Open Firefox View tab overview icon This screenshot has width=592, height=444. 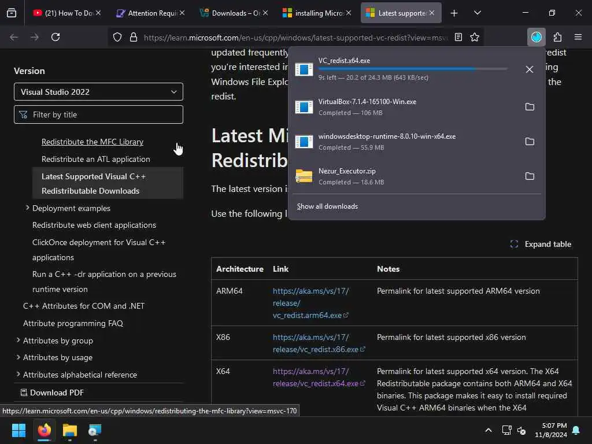click(12, 13)
